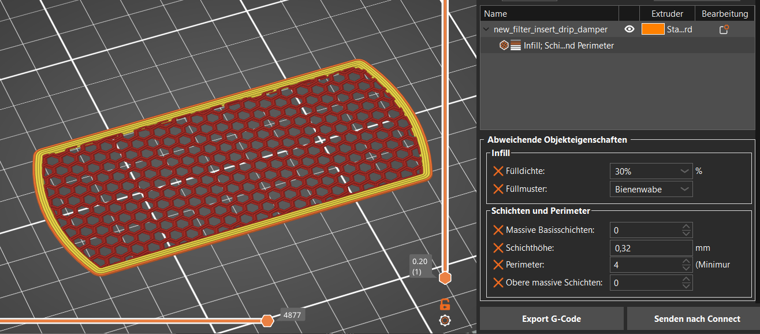Remove the Massive Basisschichten override X icon
The height and width of the screenshot is (334, 760).
point(498,230)
